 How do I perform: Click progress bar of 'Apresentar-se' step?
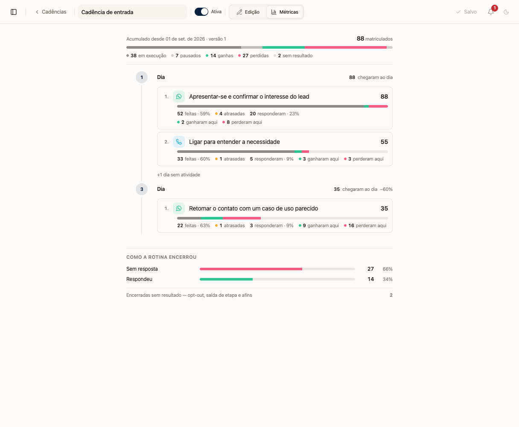coord(283,106)
